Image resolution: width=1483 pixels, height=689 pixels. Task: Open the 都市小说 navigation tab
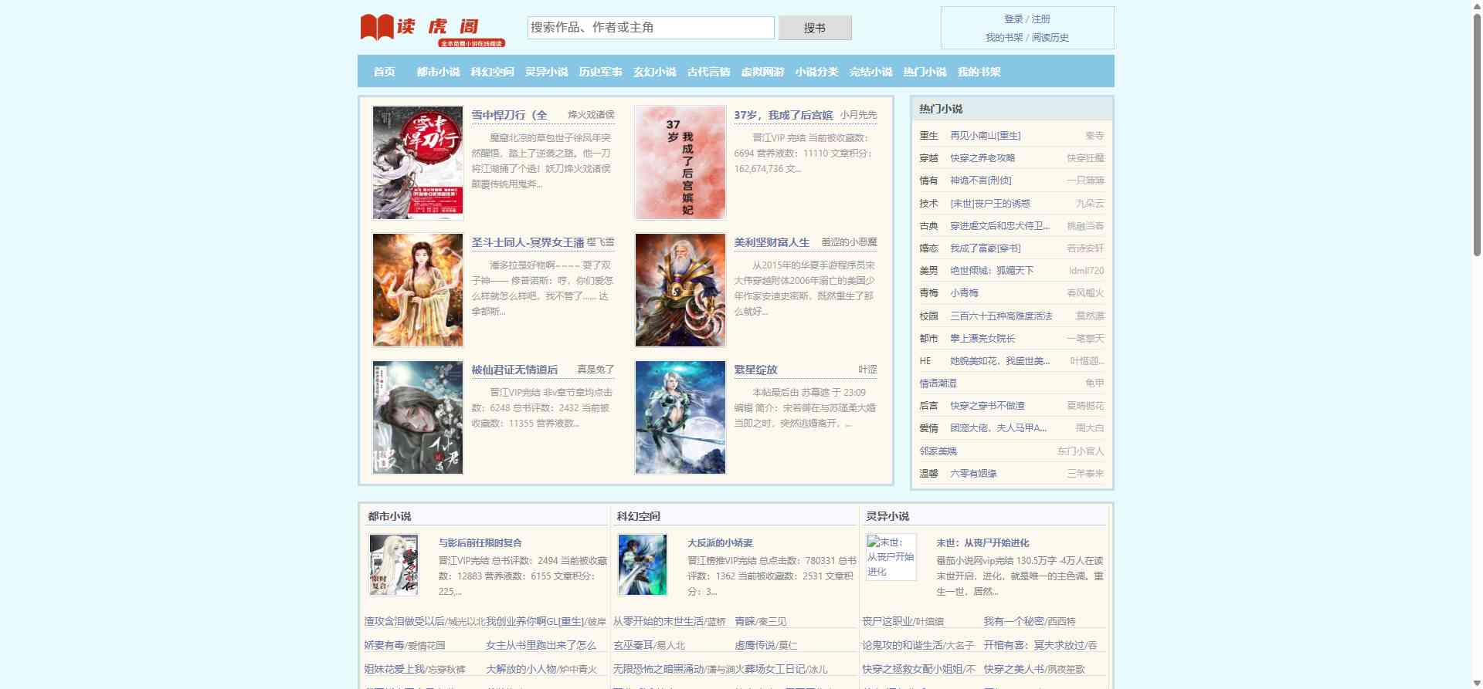(438, 72)
